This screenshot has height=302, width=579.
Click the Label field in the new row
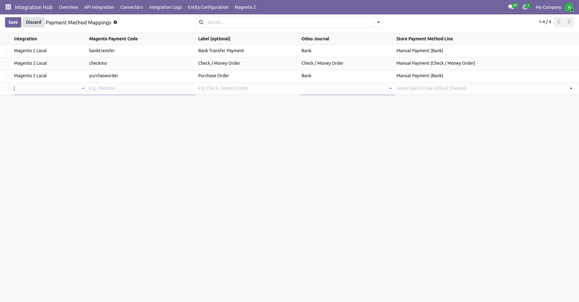[x=249, y=88]
